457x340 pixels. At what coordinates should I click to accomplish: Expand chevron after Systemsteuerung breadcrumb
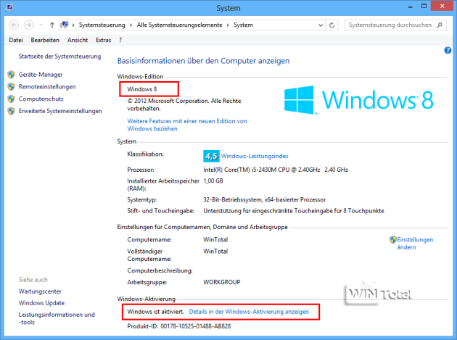coord(131,25)
